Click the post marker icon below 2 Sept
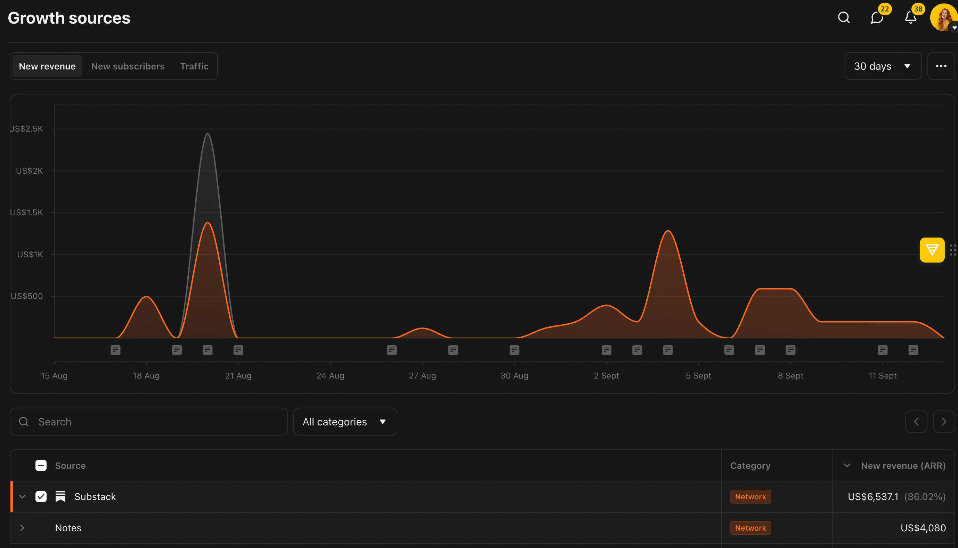This screenshot has height=548, width=958. coord(606,350)
